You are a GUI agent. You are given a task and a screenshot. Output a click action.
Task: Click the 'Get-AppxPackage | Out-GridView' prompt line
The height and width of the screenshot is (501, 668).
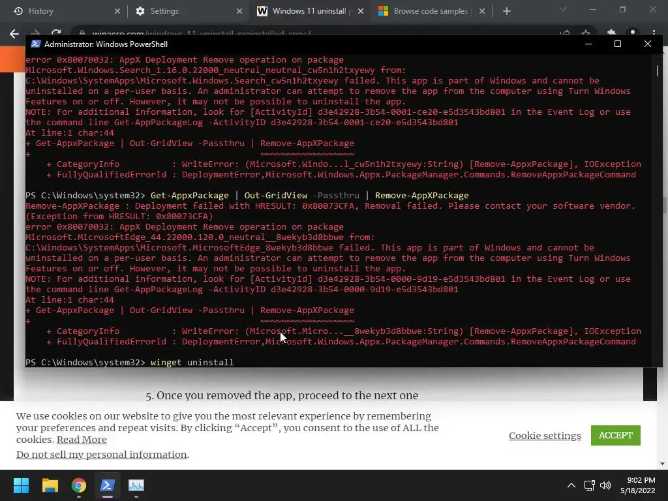[x=247, y=196]
